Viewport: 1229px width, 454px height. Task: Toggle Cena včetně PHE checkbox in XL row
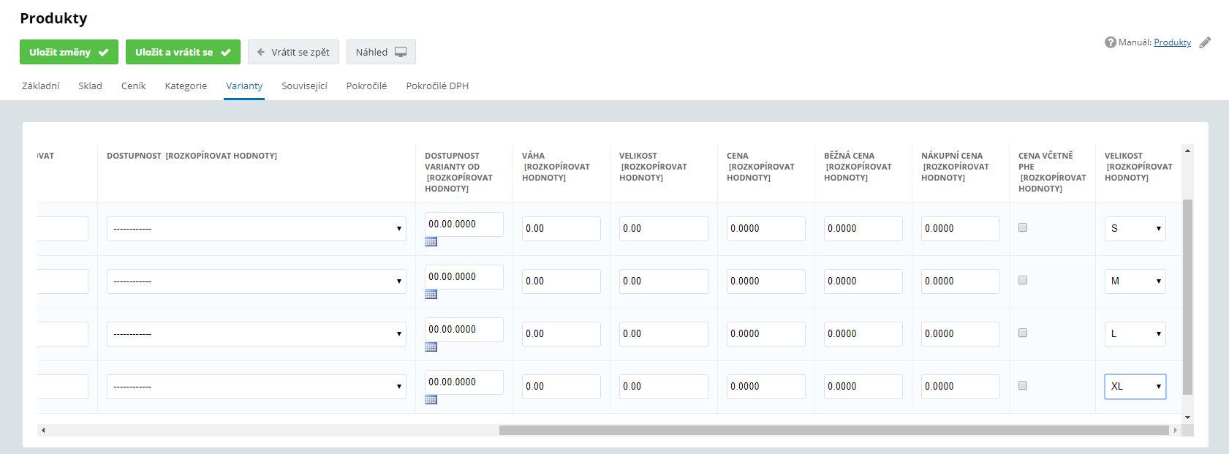[x=1023, y=385]
